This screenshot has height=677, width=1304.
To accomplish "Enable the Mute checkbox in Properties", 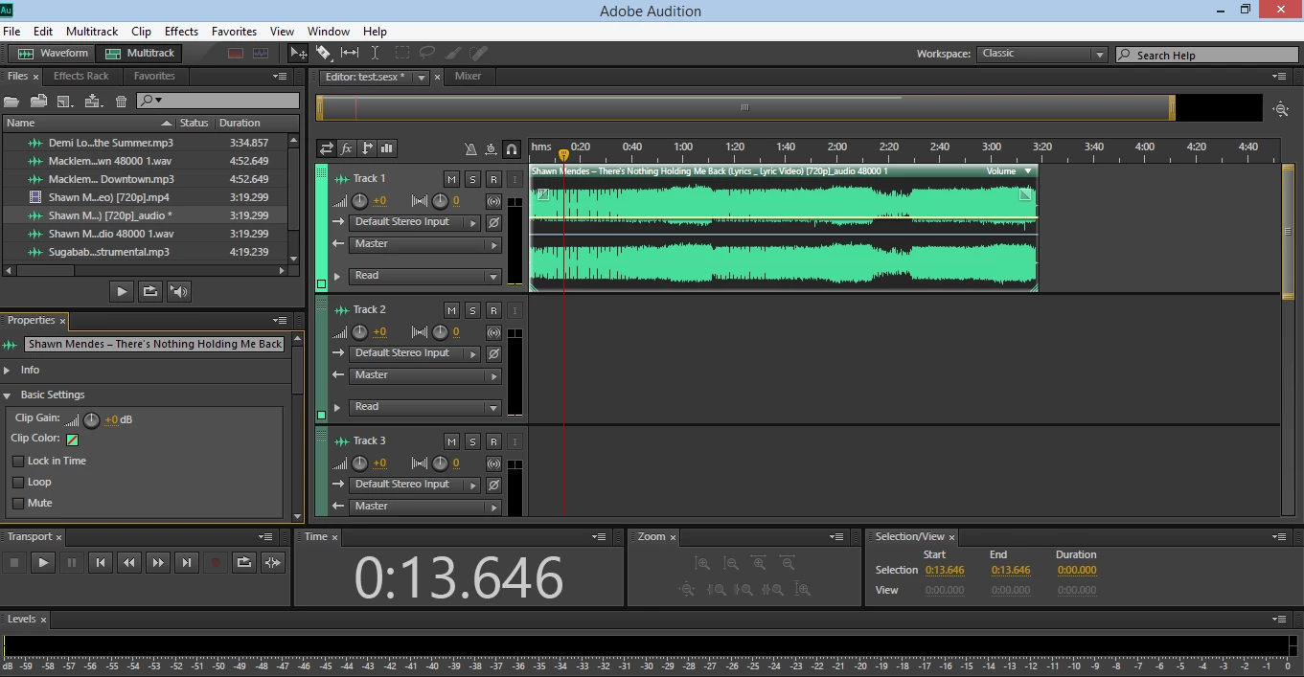I will point(18,503).
